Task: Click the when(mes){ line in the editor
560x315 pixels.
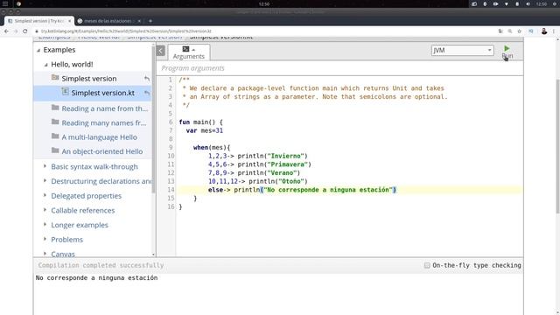Action: tap(212, 147)
